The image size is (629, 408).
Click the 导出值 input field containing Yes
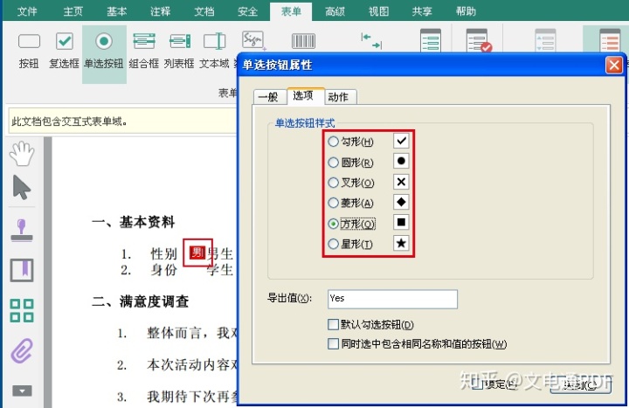click(x=392, y=299)
